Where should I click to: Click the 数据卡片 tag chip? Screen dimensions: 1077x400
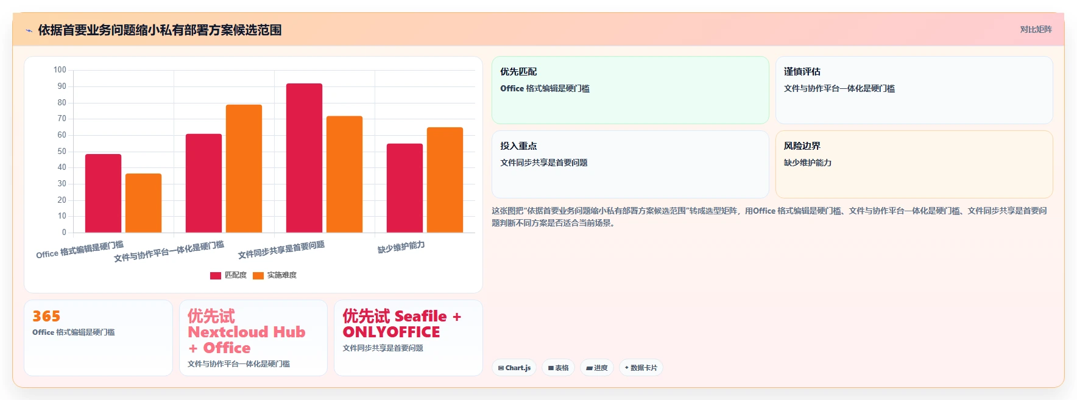641,368
